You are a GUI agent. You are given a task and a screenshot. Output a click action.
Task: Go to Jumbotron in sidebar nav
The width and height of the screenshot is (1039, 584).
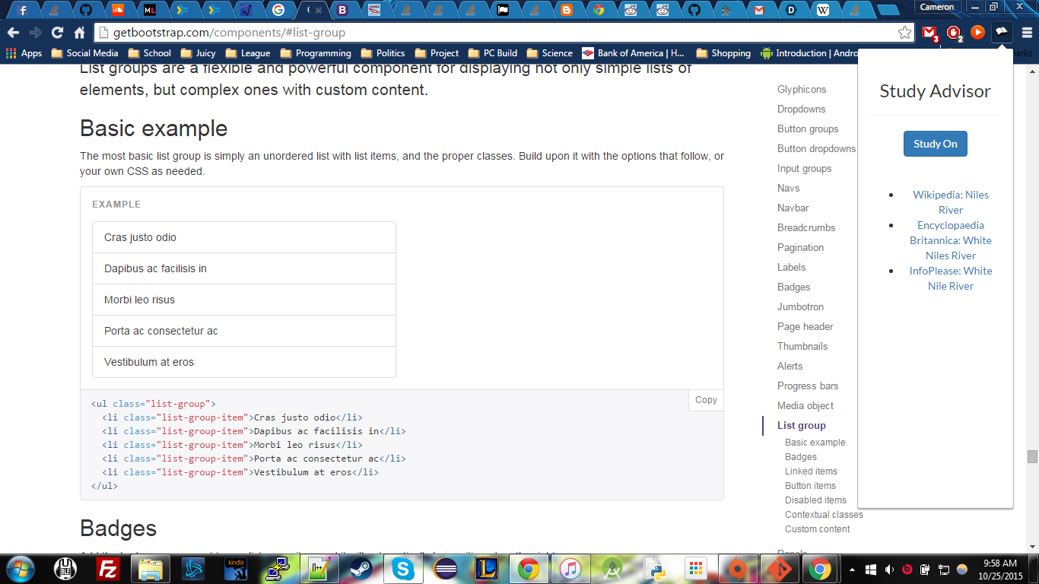click(x=800, y=306)
